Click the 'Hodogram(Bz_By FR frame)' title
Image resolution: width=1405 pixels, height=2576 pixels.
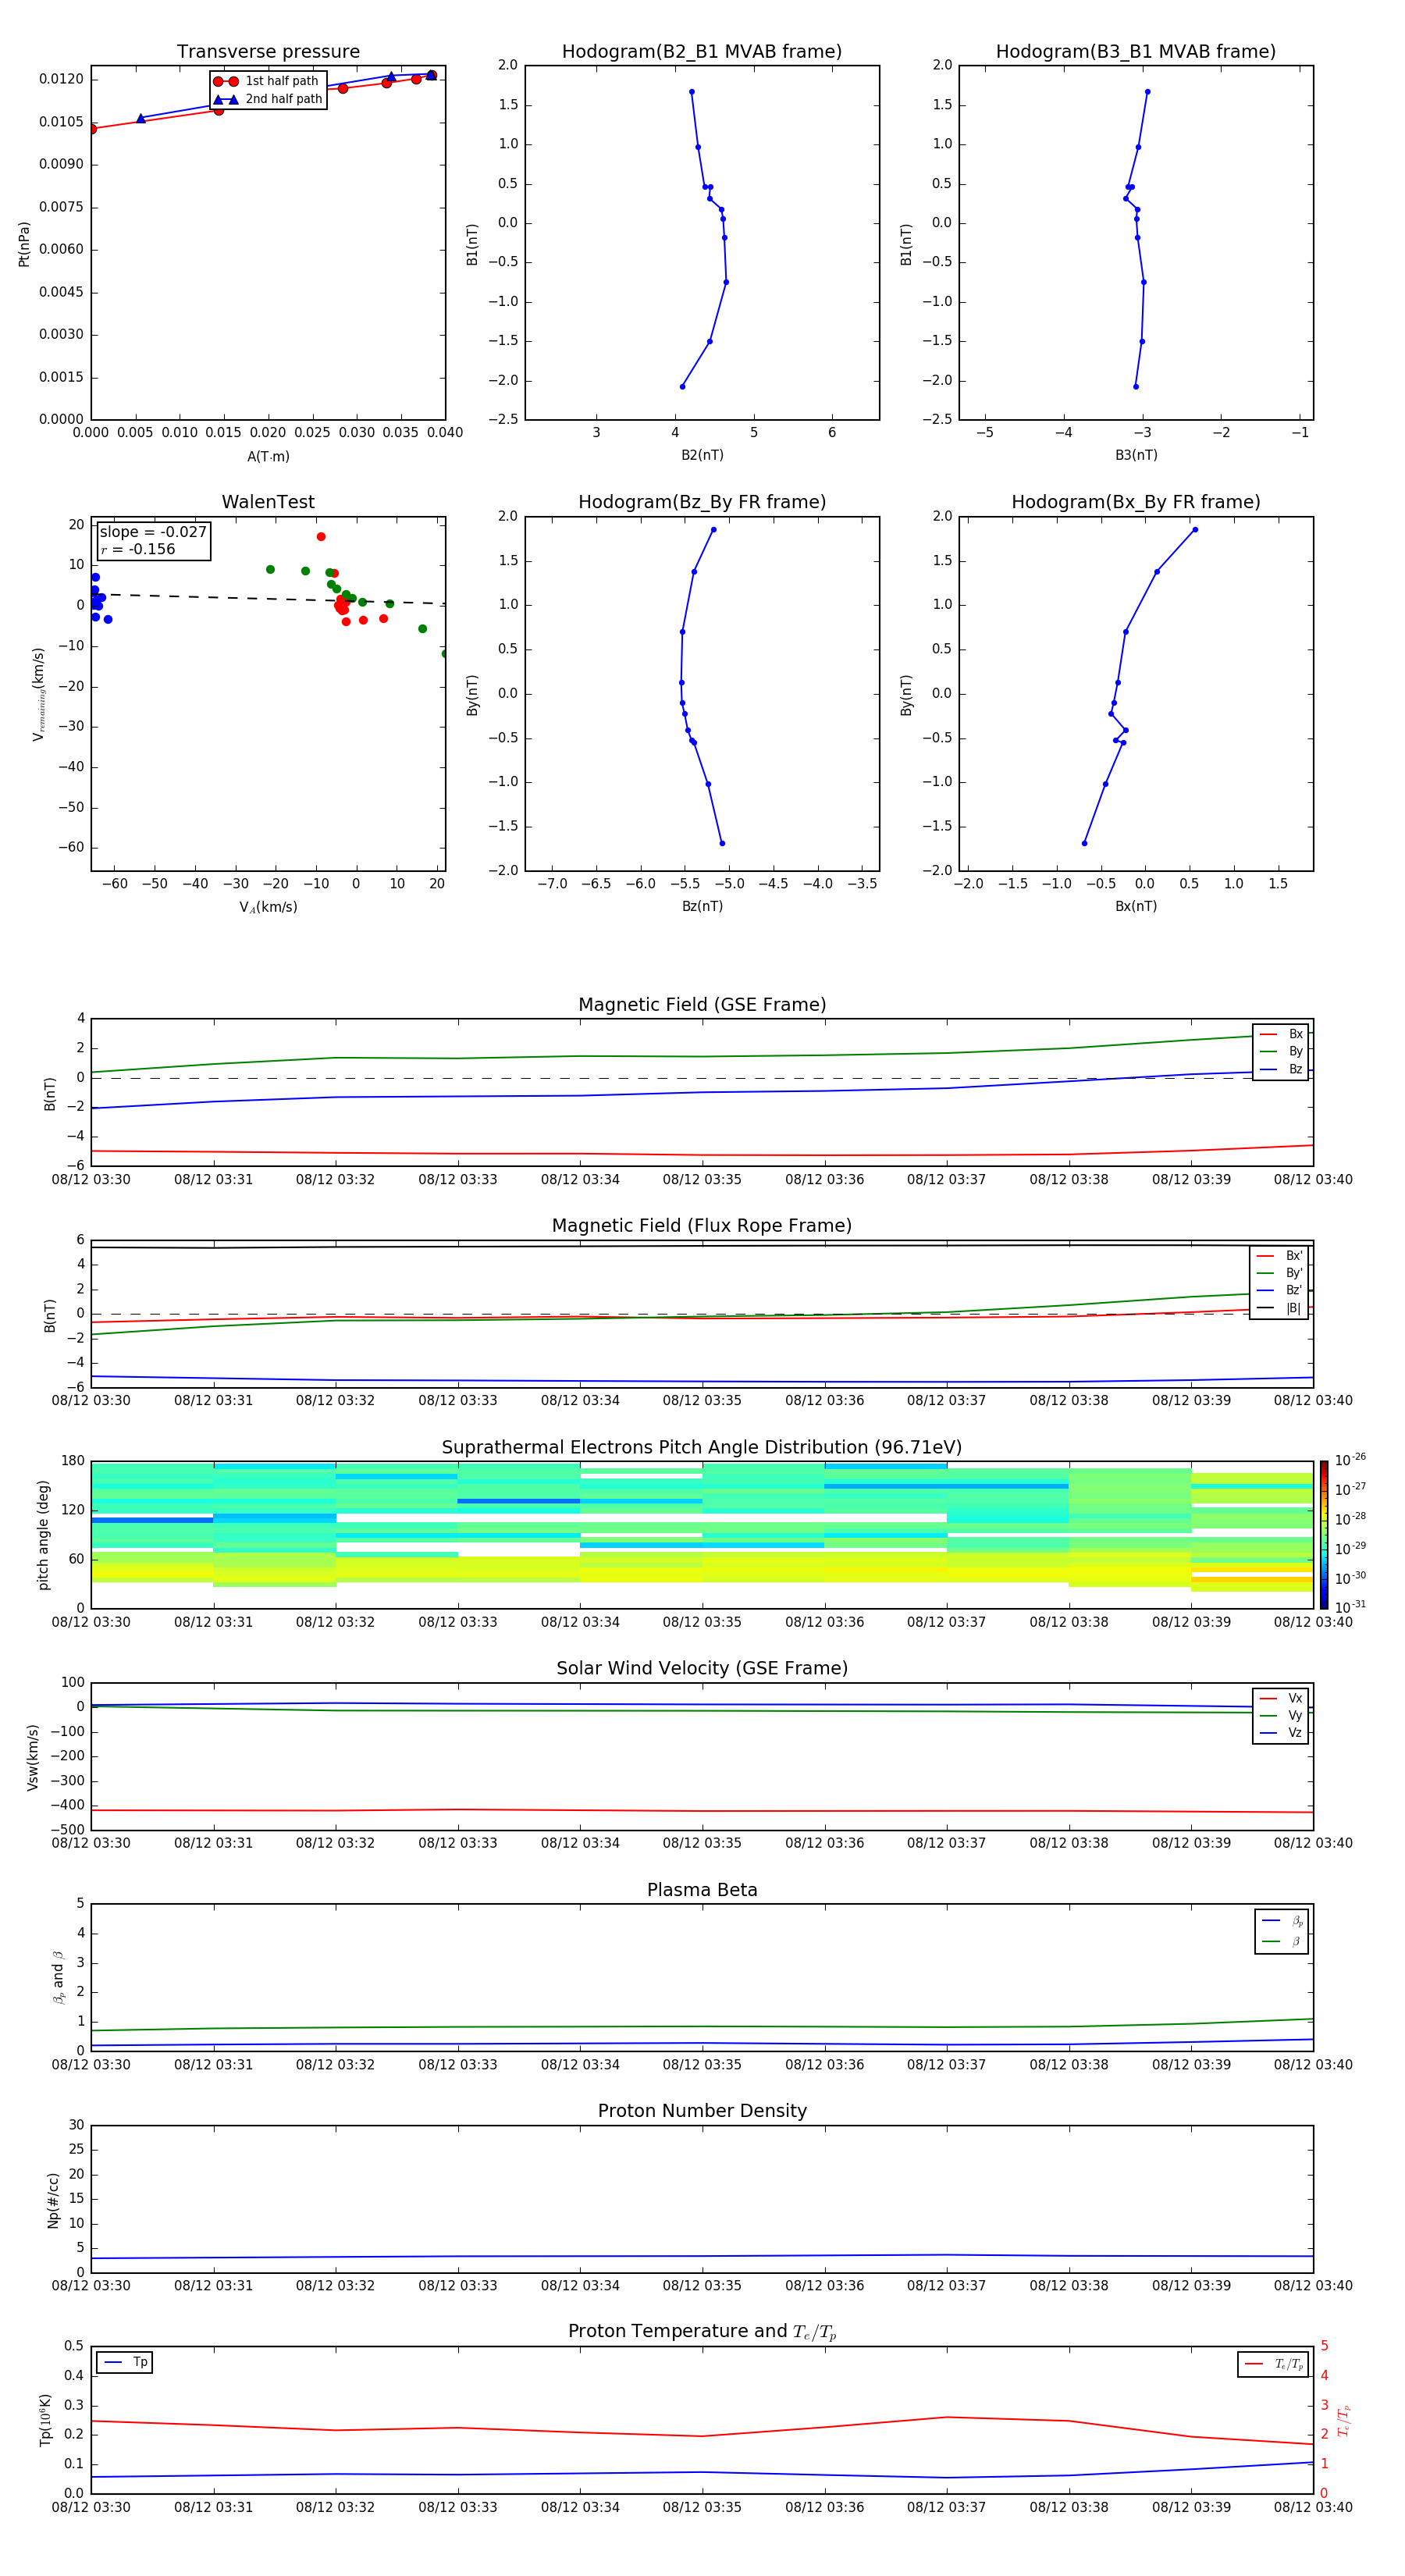pyautogui.click(x=702, y=502)
